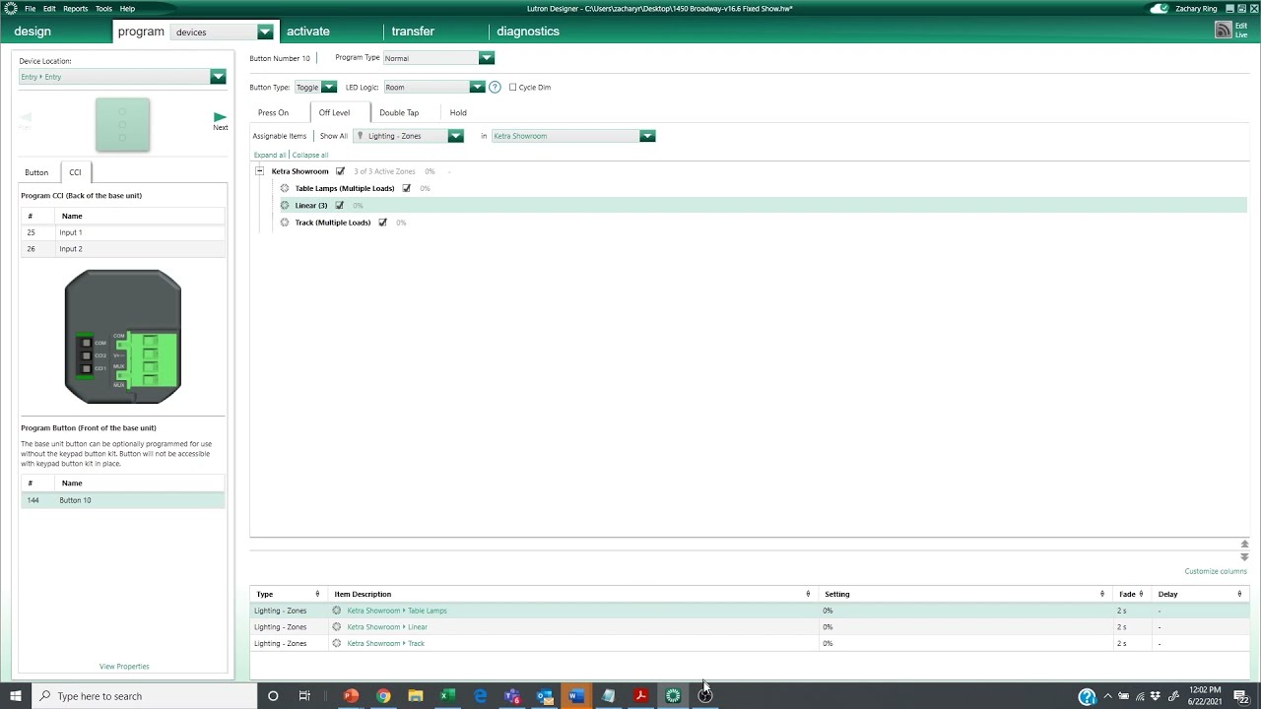Open Windows Start menu

(16, 696)
